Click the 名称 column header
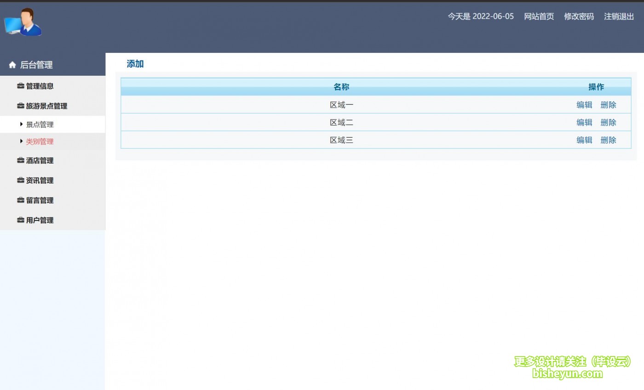The image size is (644, 390). tap(341, 87)
